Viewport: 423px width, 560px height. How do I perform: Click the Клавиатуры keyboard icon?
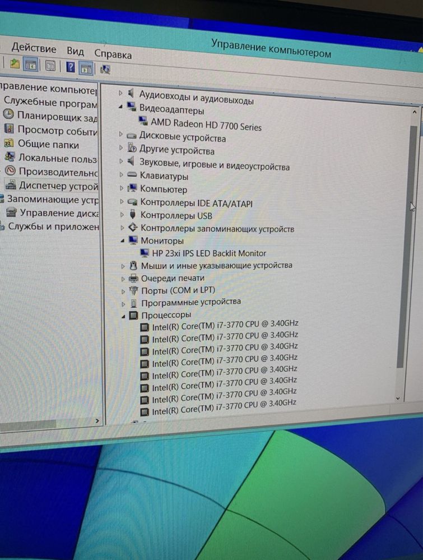(132, 175)
